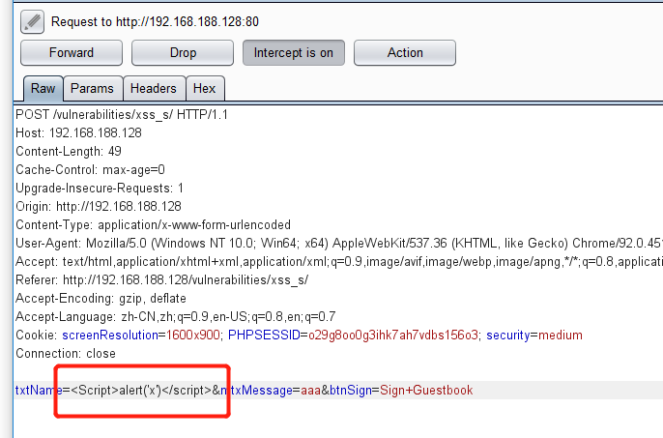Click the txtName parameter in body
663x438 pixels.
[39, 391]
